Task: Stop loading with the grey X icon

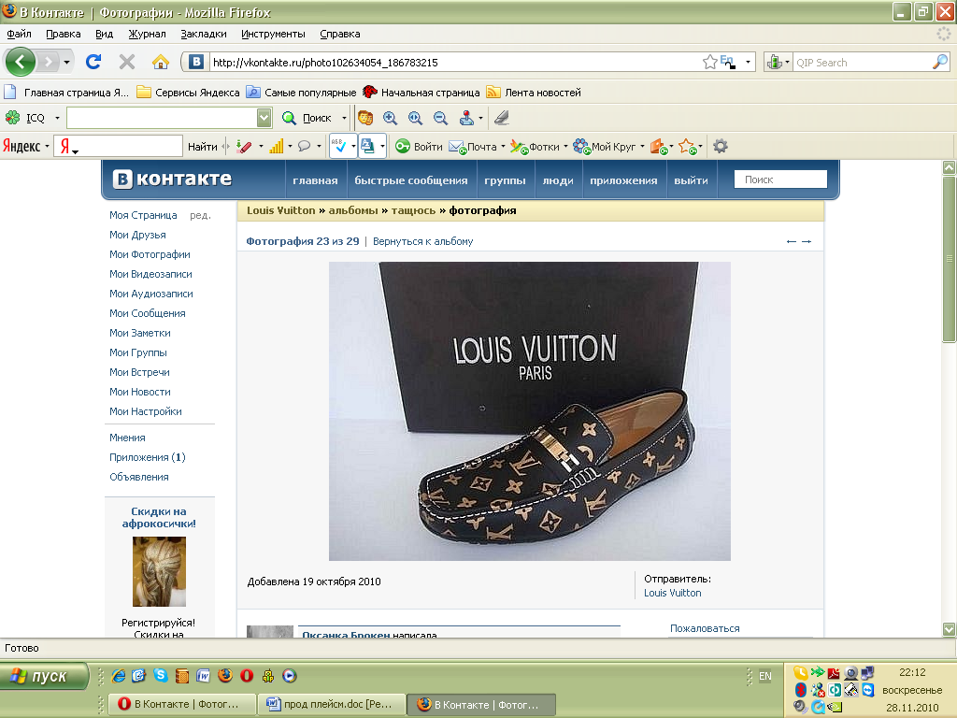Action: click(x=127, y=62)
